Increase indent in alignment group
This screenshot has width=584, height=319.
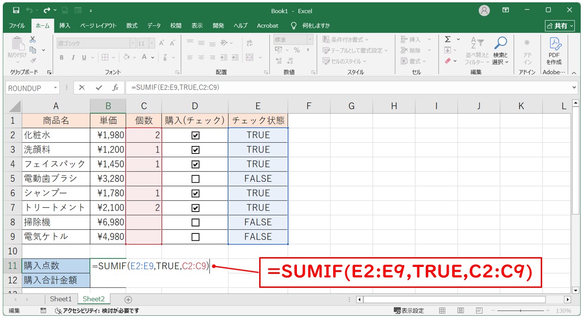pos(235,57)
